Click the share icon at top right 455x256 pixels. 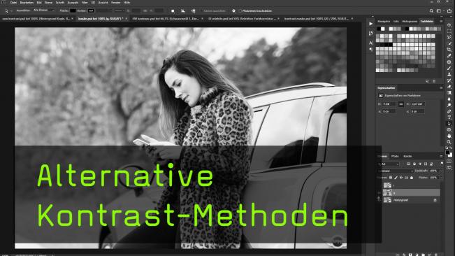(x=449, y=10)
